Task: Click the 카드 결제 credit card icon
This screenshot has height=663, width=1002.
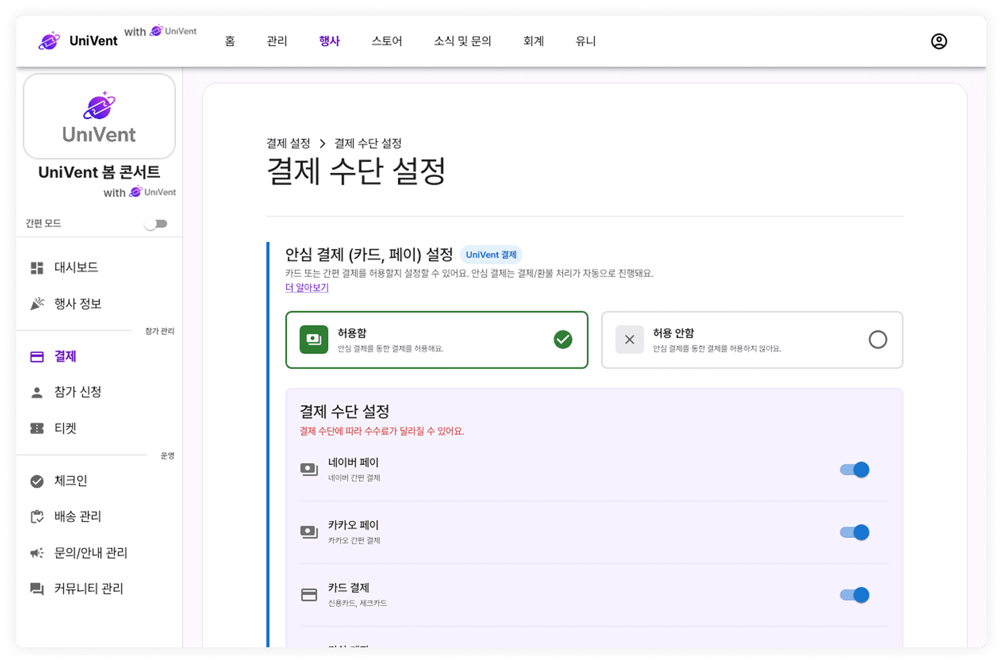Action: coord(309,595)
